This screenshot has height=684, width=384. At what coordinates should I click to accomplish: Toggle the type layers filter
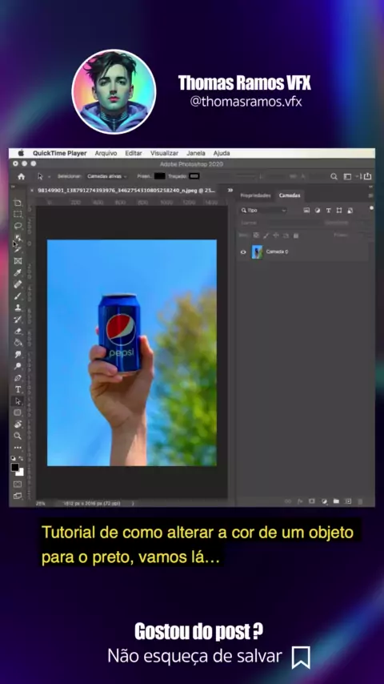[328, 211]
